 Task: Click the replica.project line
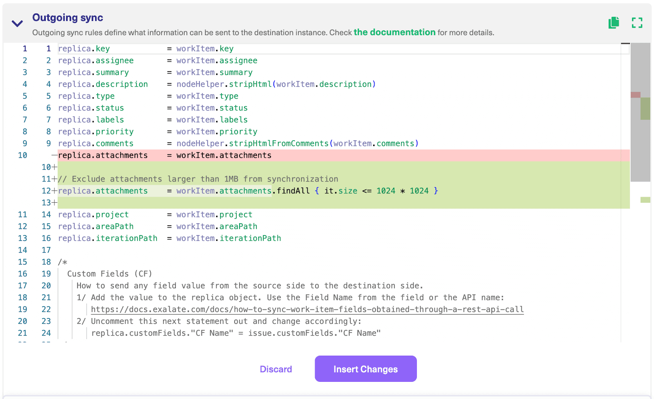coord(155,215)
